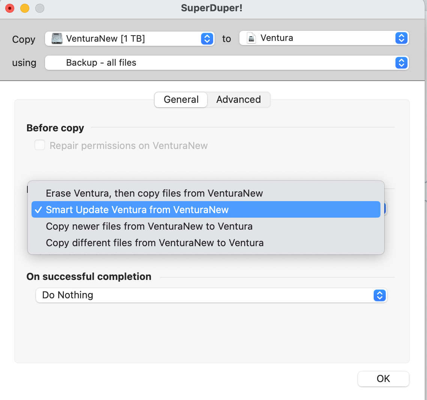Expand the Backup - all files script dropdown

(x=401, y=63)
